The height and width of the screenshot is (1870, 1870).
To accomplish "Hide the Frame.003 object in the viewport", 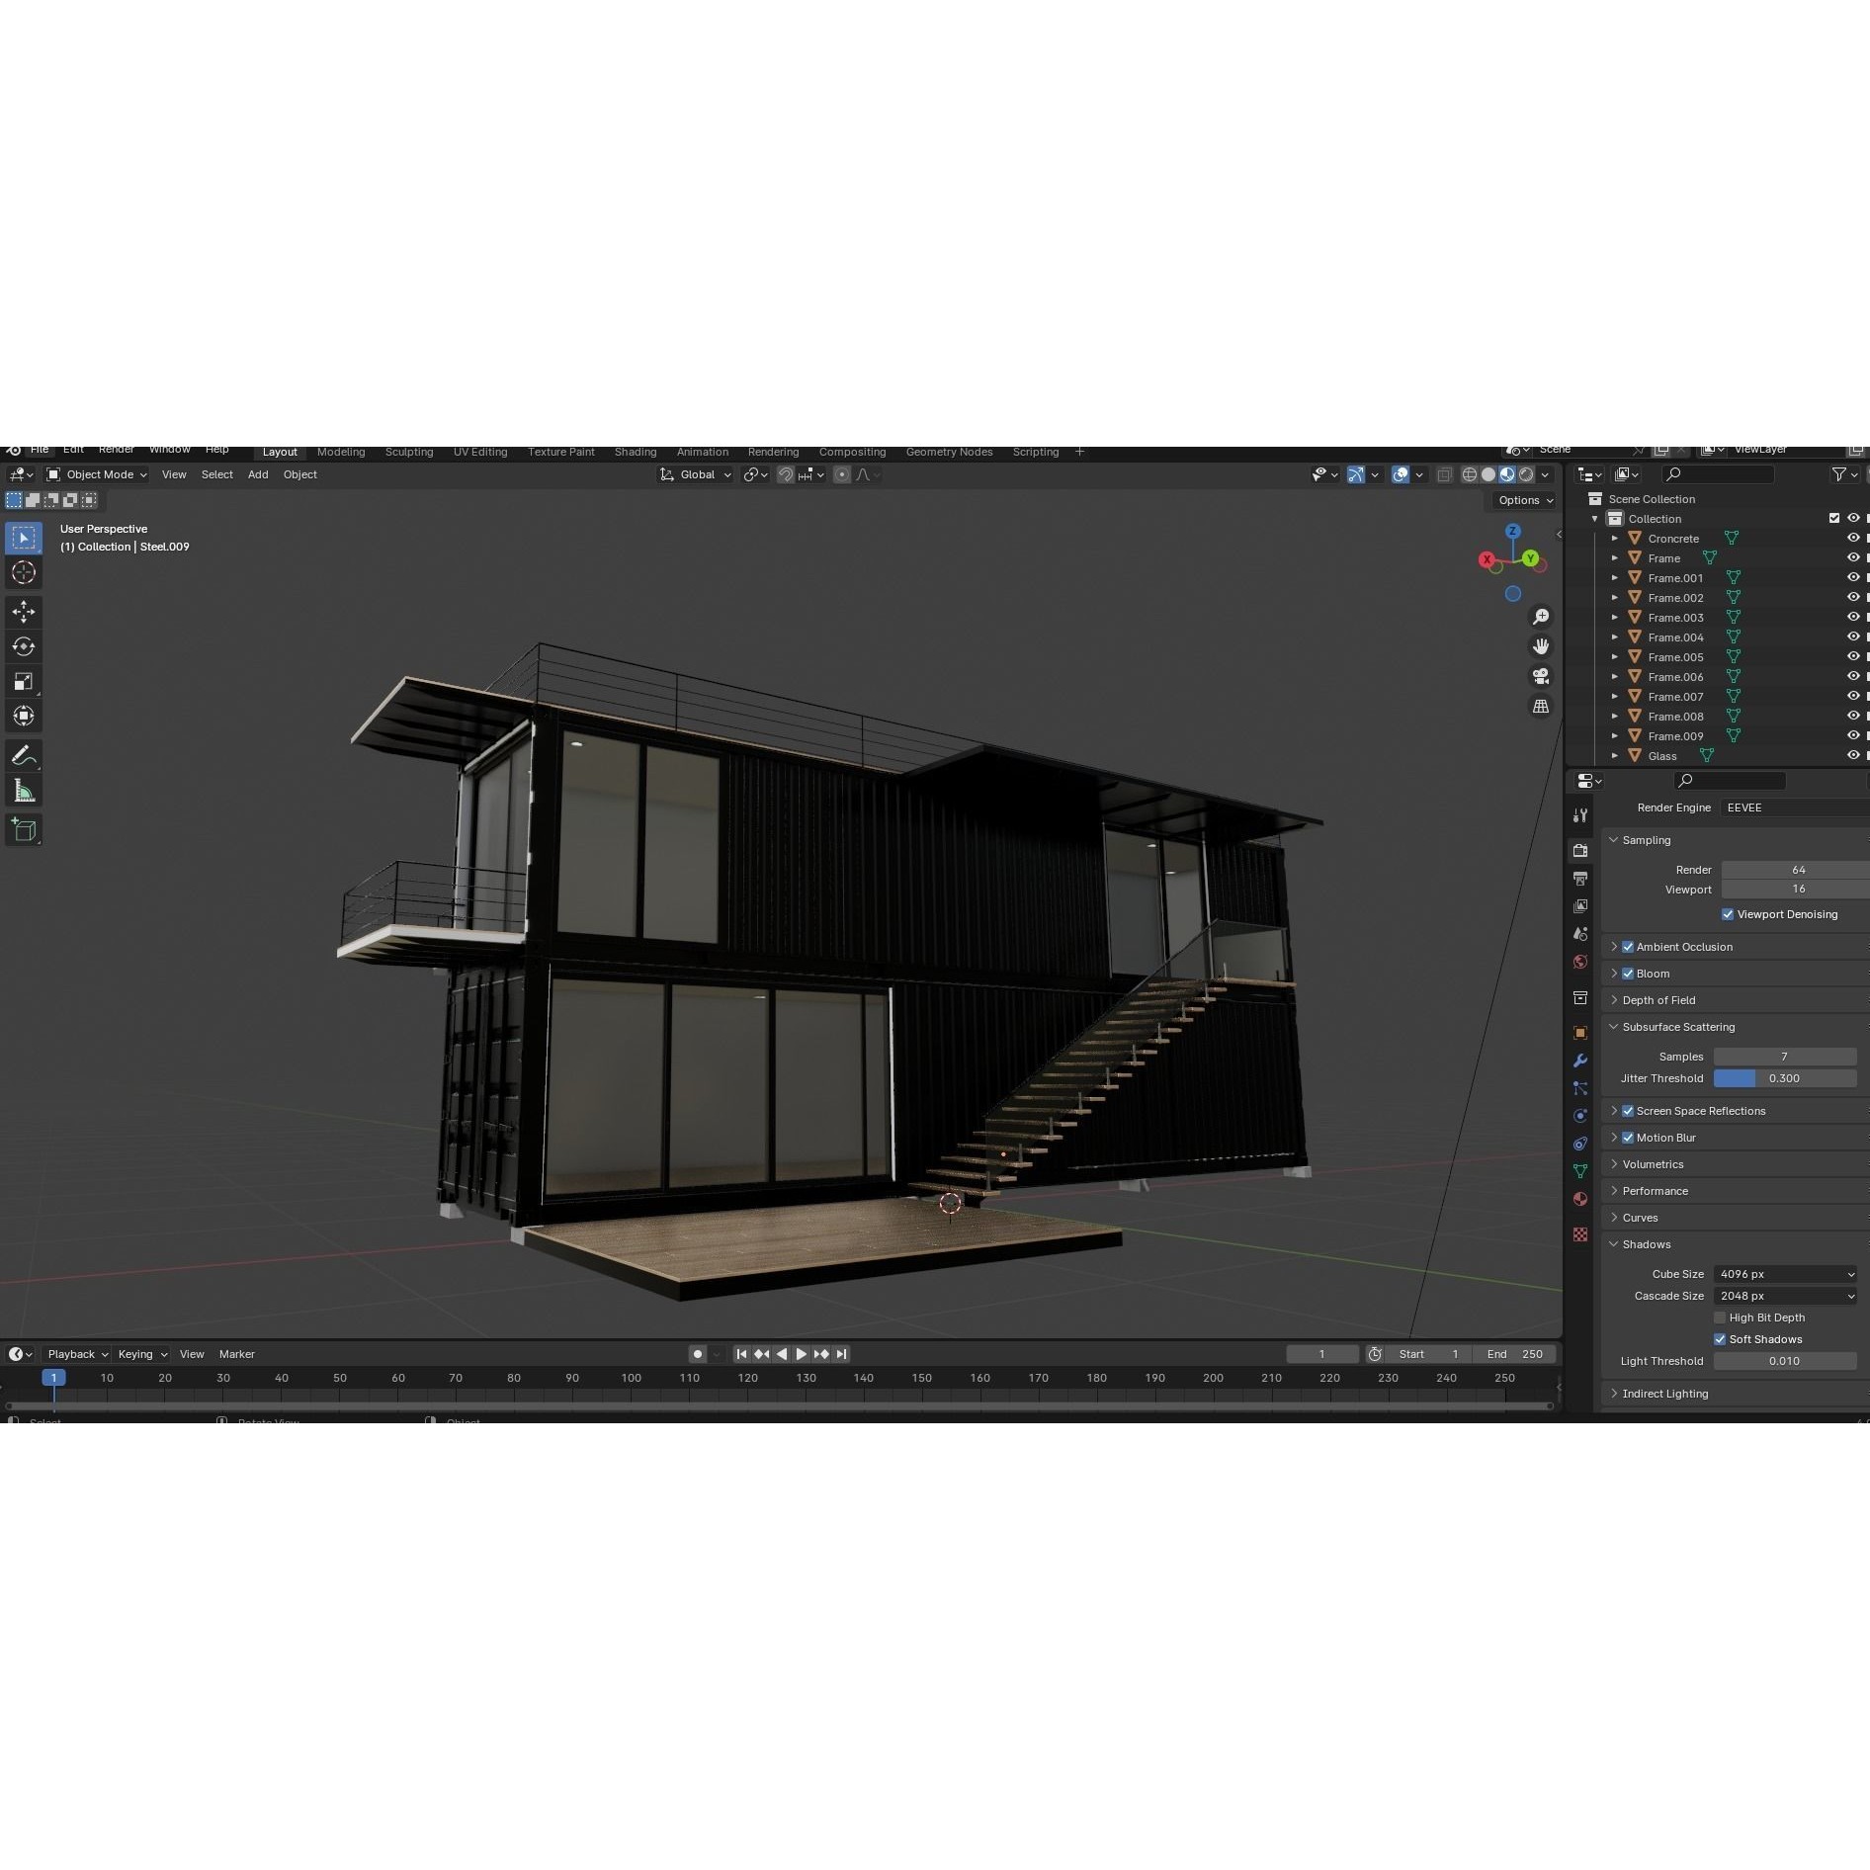I will (x=1853, y=617).
